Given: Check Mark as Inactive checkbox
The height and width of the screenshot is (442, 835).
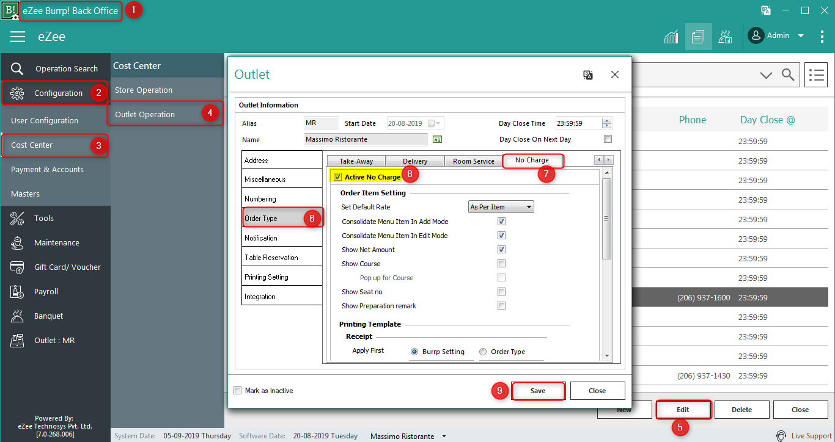Looking at the screenshot, I should click(x=238, y=390).
